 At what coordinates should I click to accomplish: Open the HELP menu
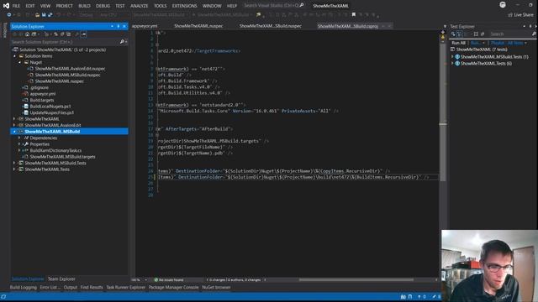232,6
